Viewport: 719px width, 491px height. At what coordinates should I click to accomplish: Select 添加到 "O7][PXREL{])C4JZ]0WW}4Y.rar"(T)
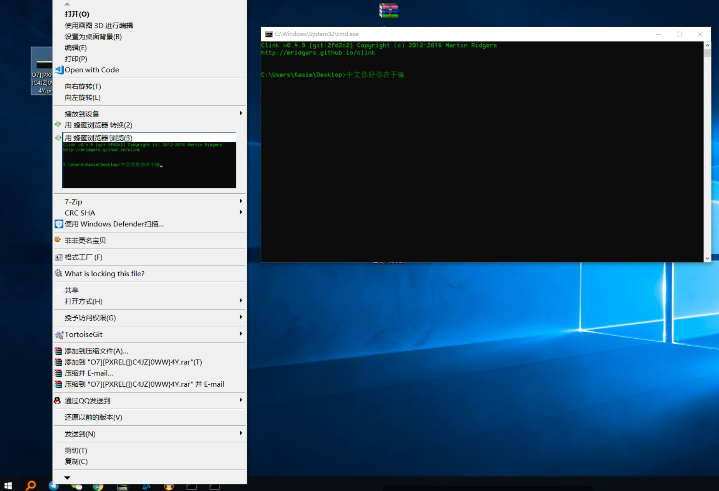click(x=150, y=362)
